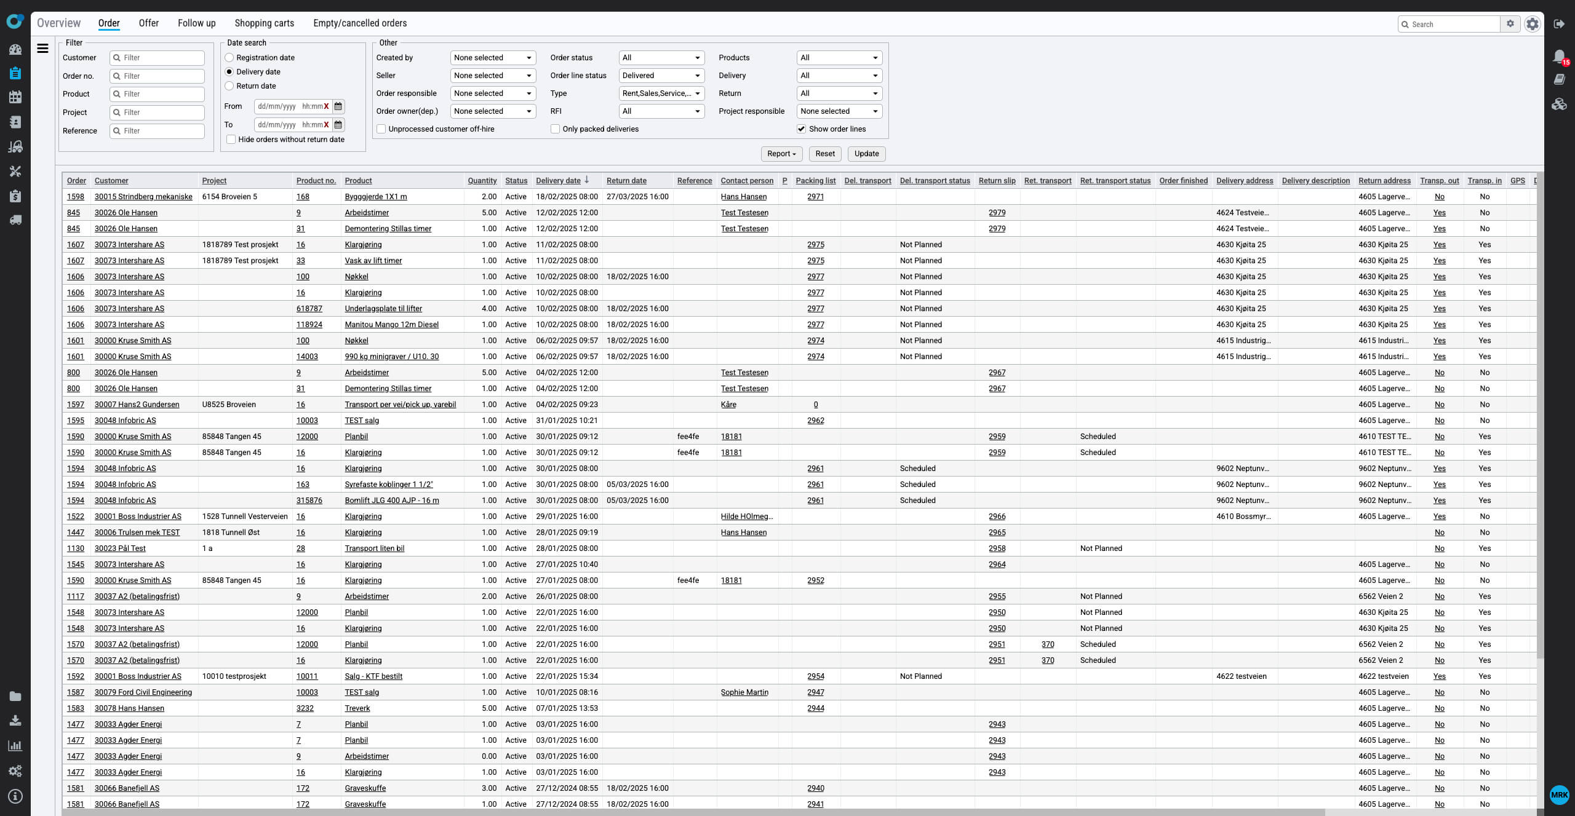
Task: Clear the From date with red X
Action: click(x=326, y=106)
